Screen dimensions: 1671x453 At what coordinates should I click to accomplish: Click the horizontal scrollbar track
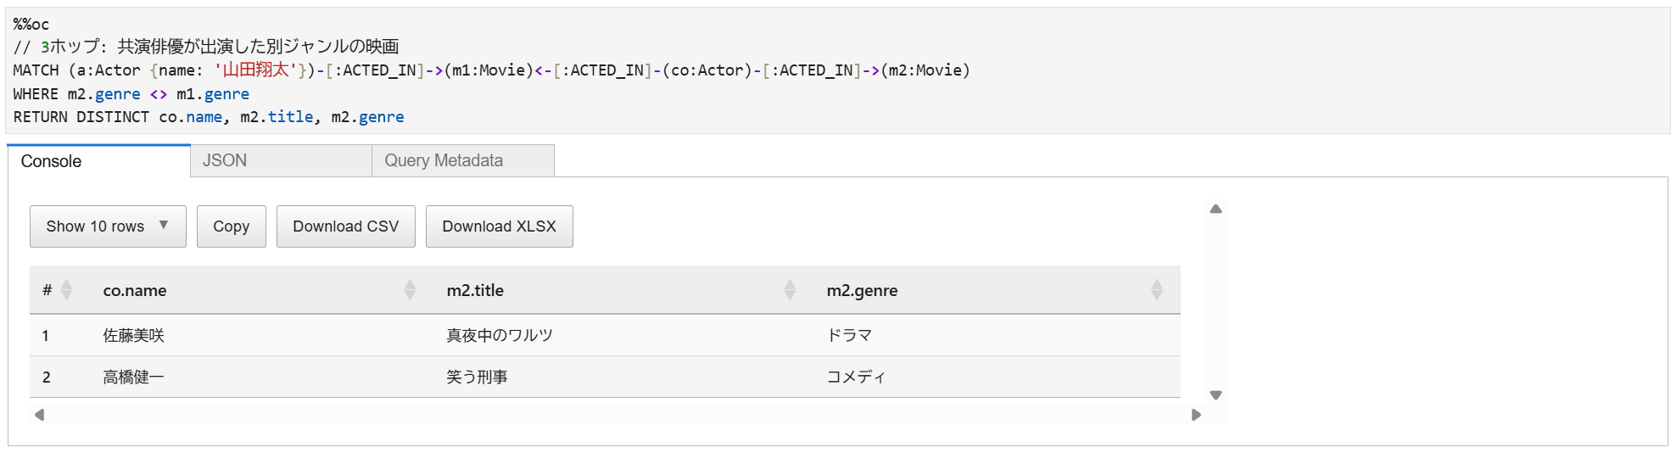(618, 415)
